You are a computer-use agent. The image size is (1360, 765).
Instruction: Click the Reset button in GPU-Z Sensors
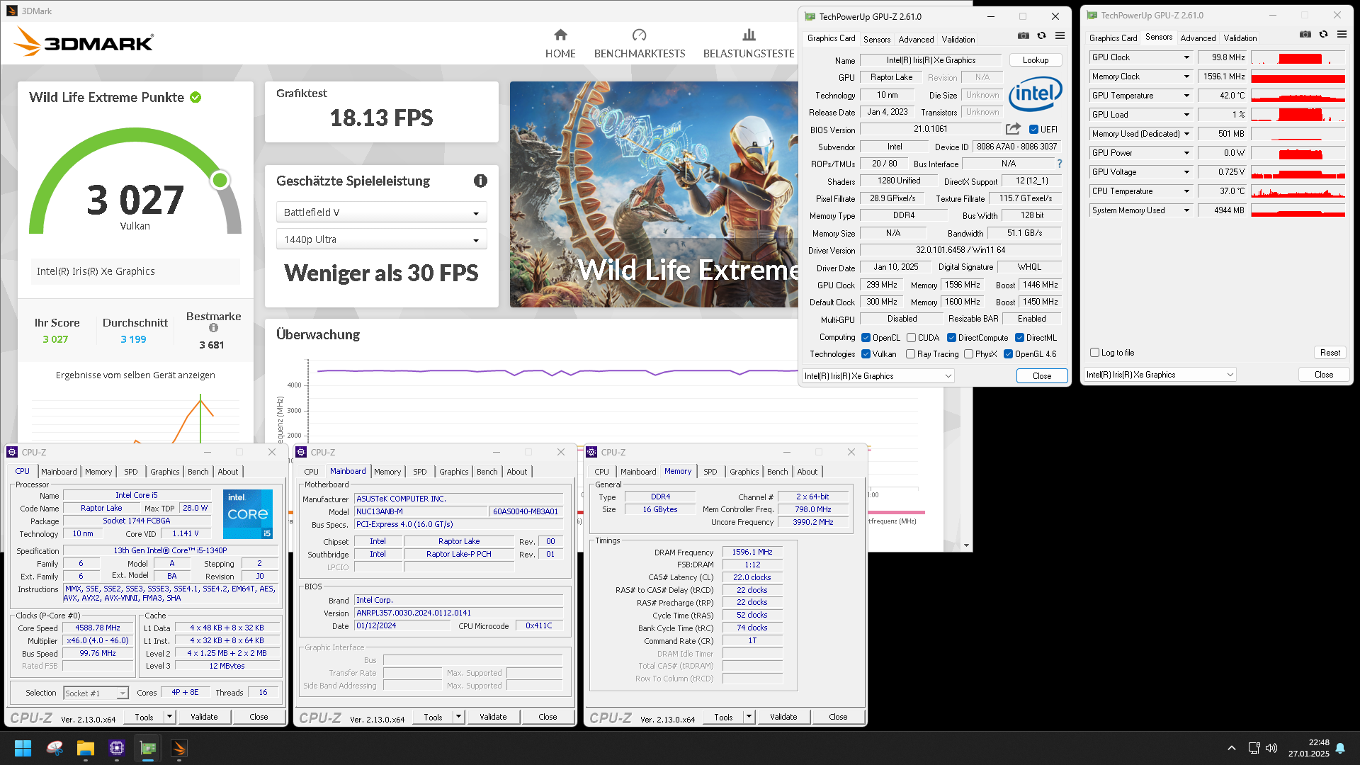point(1330,353)
